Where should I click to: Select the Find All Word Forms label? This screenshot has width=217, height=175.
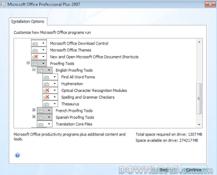pos(78,77)
